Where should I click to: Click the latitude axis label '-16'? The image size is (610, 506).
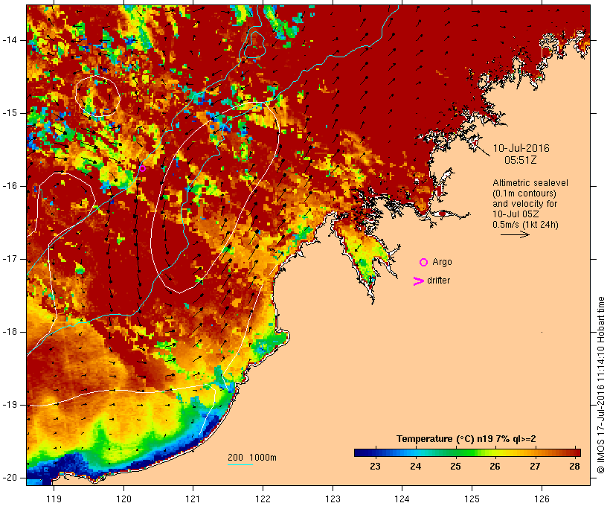tap(10, 186)
